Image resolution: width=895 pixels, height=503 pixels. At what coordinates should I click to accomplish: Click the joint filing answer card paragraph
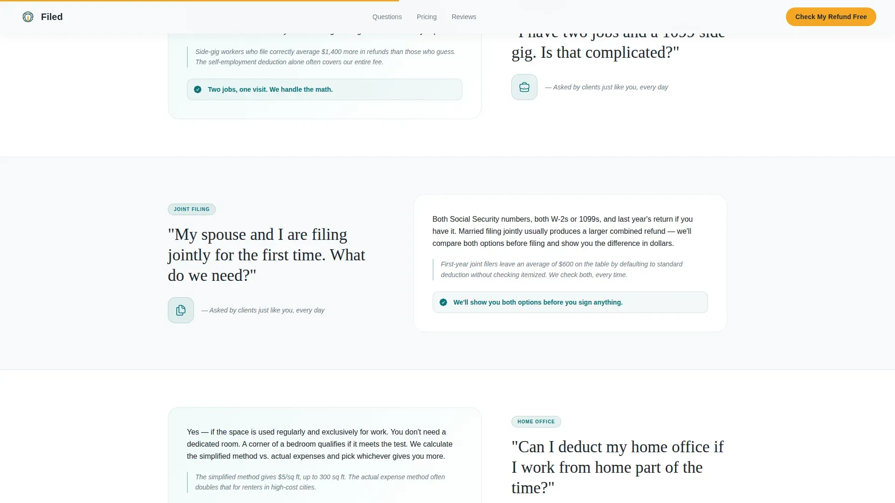point(563,231)
